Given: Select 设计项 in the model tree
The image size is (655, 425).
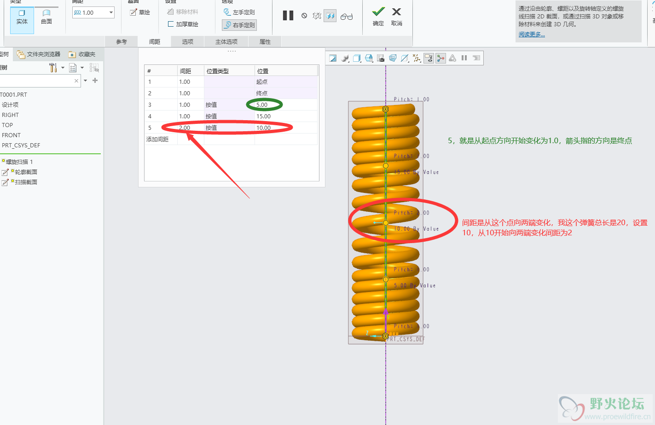Looking at the screenshot, I should pyautogui.click(x=10, y=105).
